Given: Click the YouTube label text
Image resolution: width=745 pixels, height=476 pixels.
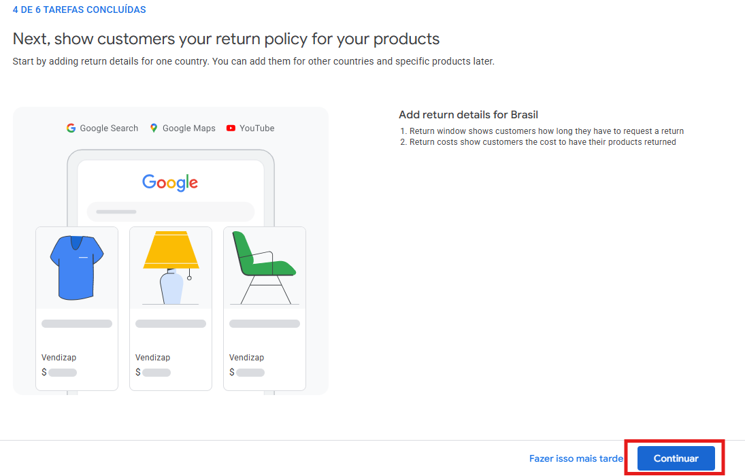Looking at the screenshot, I should click(256, 128).
